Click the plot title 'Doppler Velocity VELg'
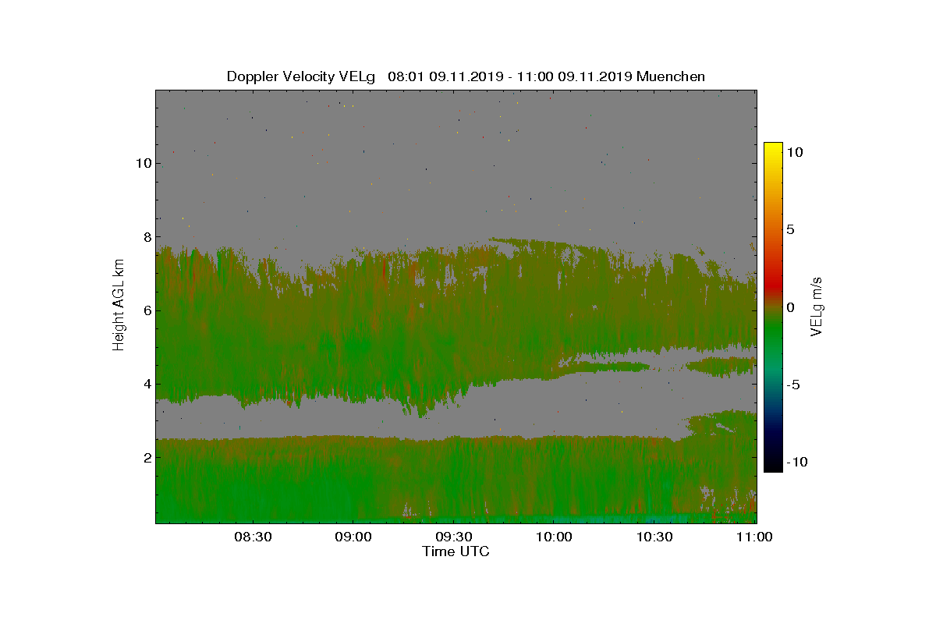Screen dimensions: 936x624 (300, 76)
